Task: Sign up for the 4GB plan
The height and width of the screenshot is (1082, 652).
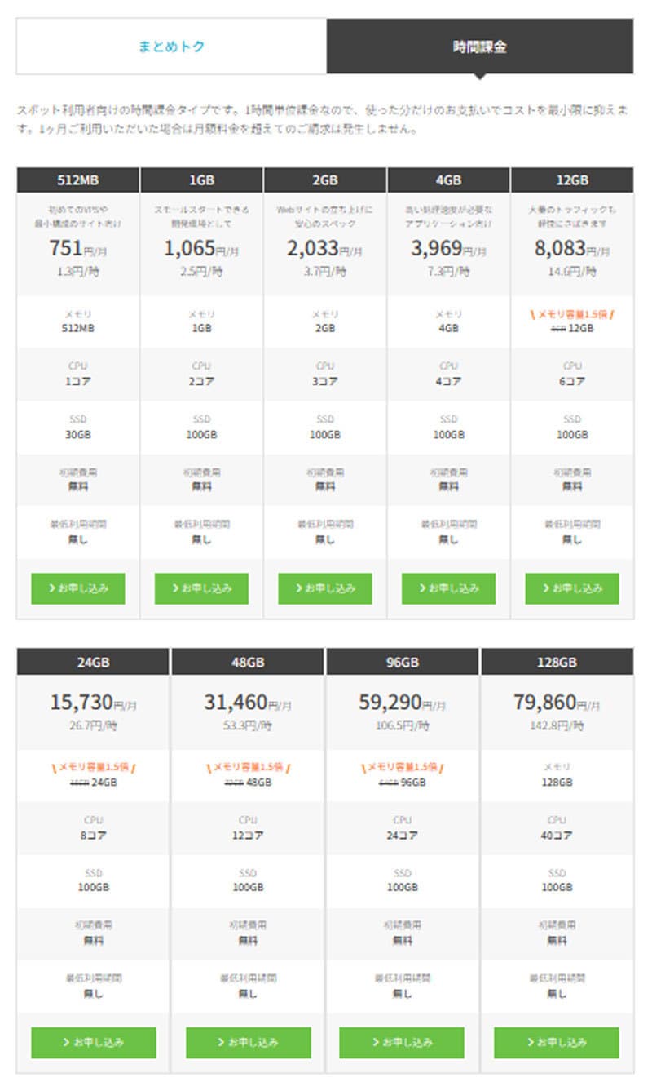Action: click(x=448, y=588)
